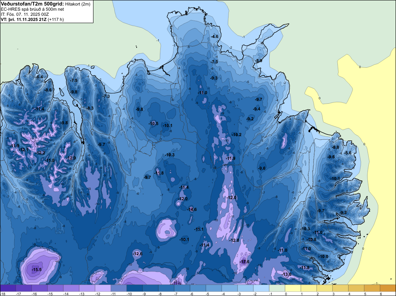Click the -6.4 temperature value on the map
Image resolution: width=396 pixels, height=296 pixels.
39,77
